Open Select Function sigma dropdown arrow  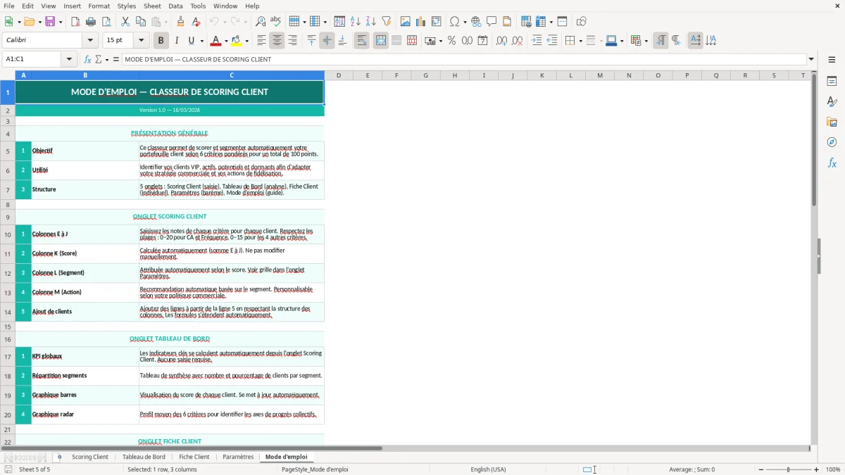coord(107,59)
